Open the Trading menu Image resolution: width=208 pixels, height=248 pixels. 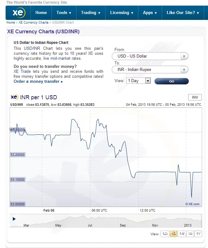tap(91, 13)
